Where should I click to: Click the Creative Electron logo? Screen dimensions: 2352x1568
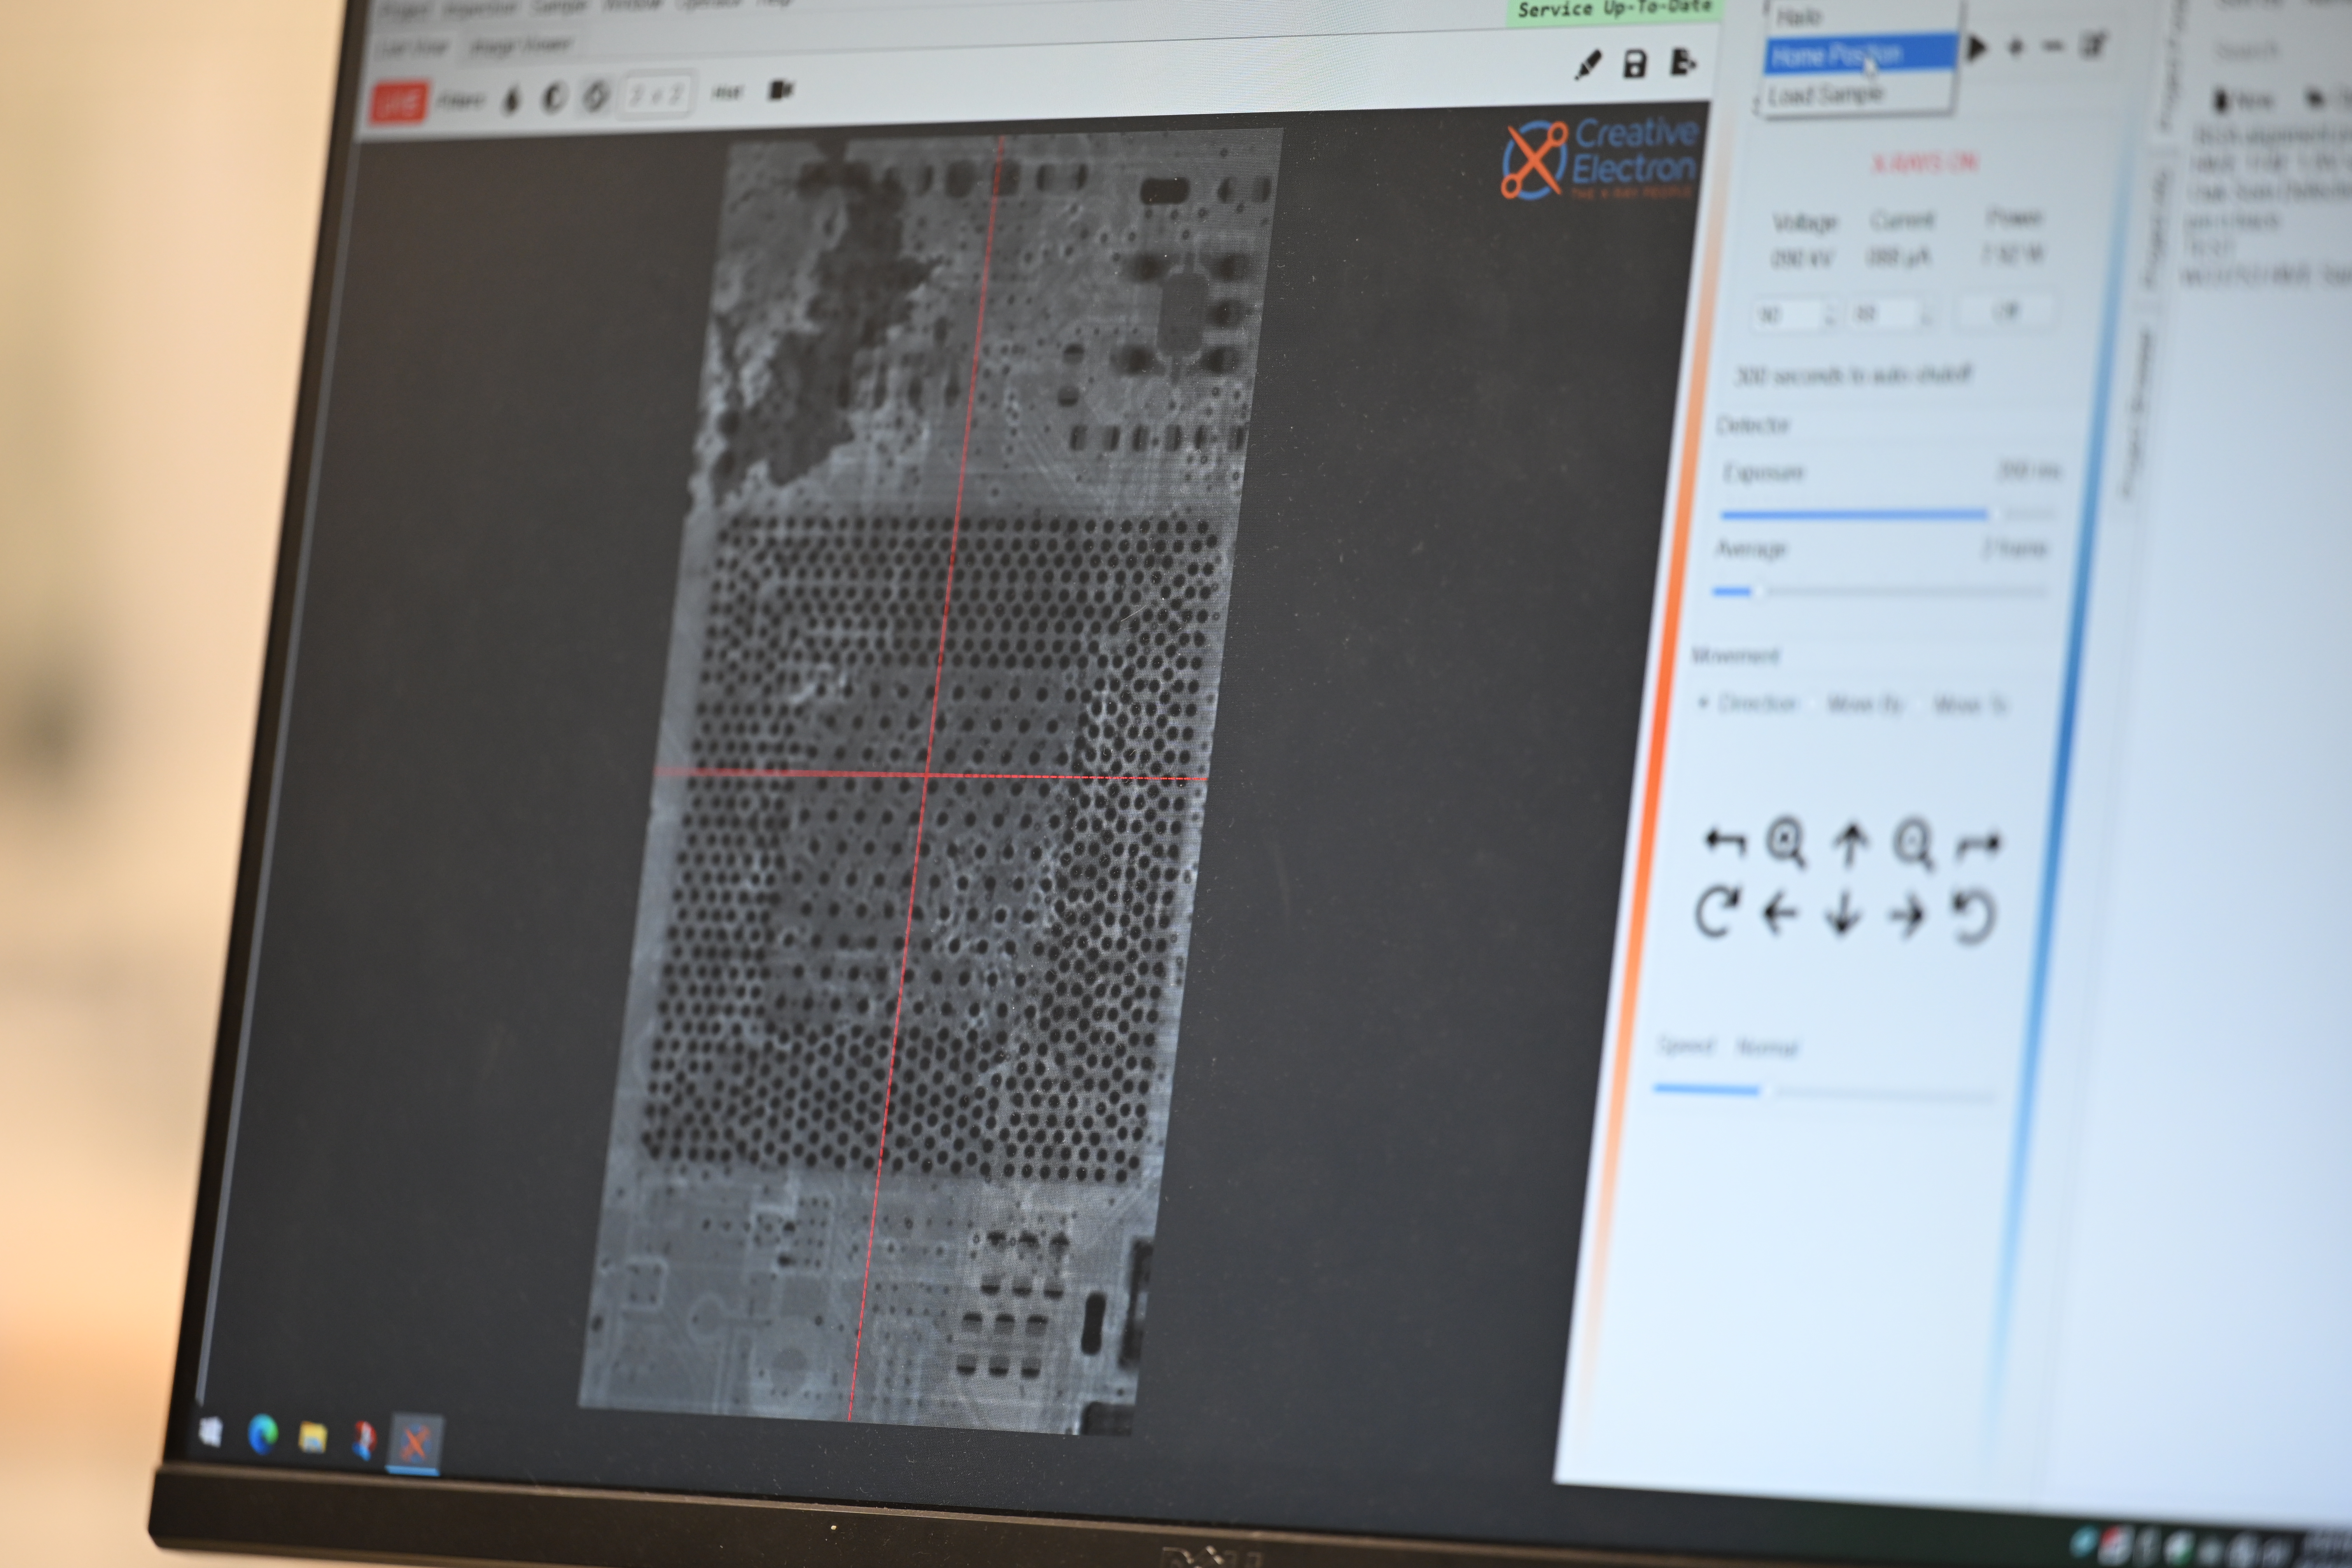1600,159
